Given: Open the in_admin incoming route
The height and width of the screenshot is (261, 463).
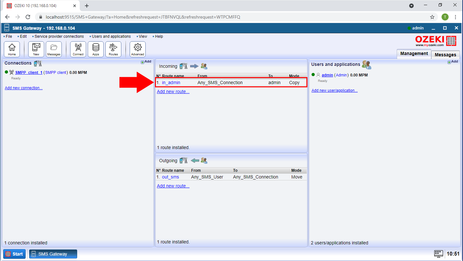Looking at the screenshot, I should click(x=171, y=83).
